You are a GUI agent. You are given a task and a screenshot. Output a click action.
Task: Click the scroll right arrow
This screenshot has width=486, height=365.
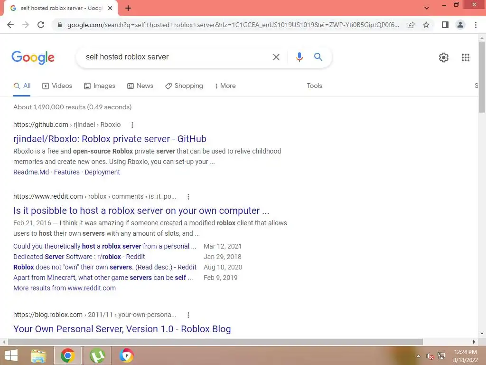pos(474,342)
